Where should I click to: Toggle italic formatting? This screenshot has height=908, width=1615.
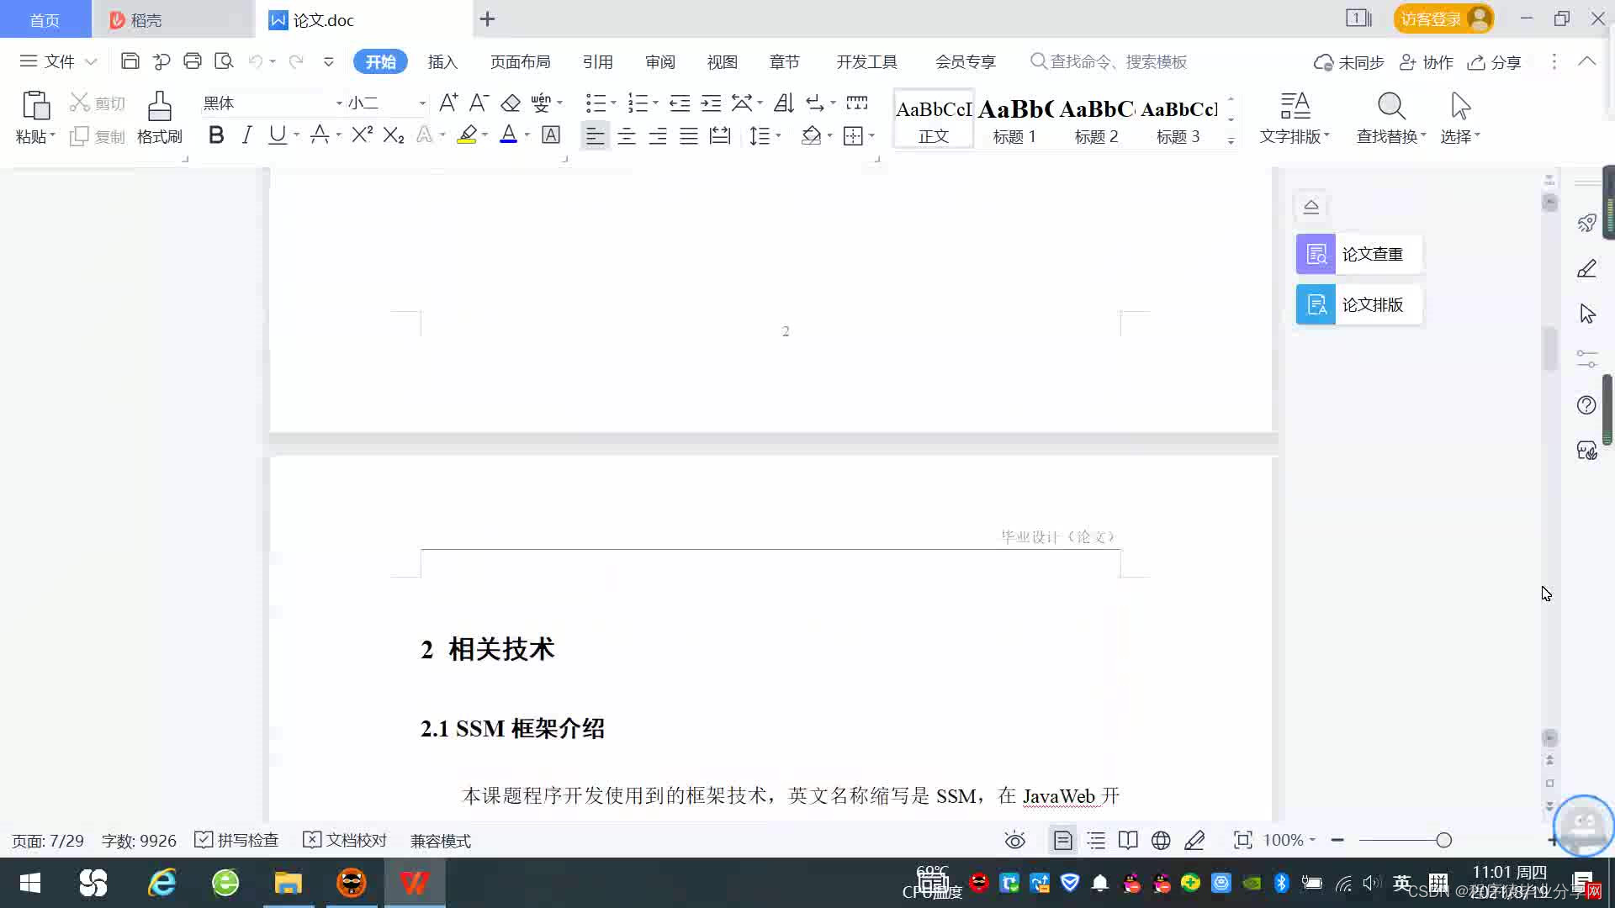tap(246, 135)
